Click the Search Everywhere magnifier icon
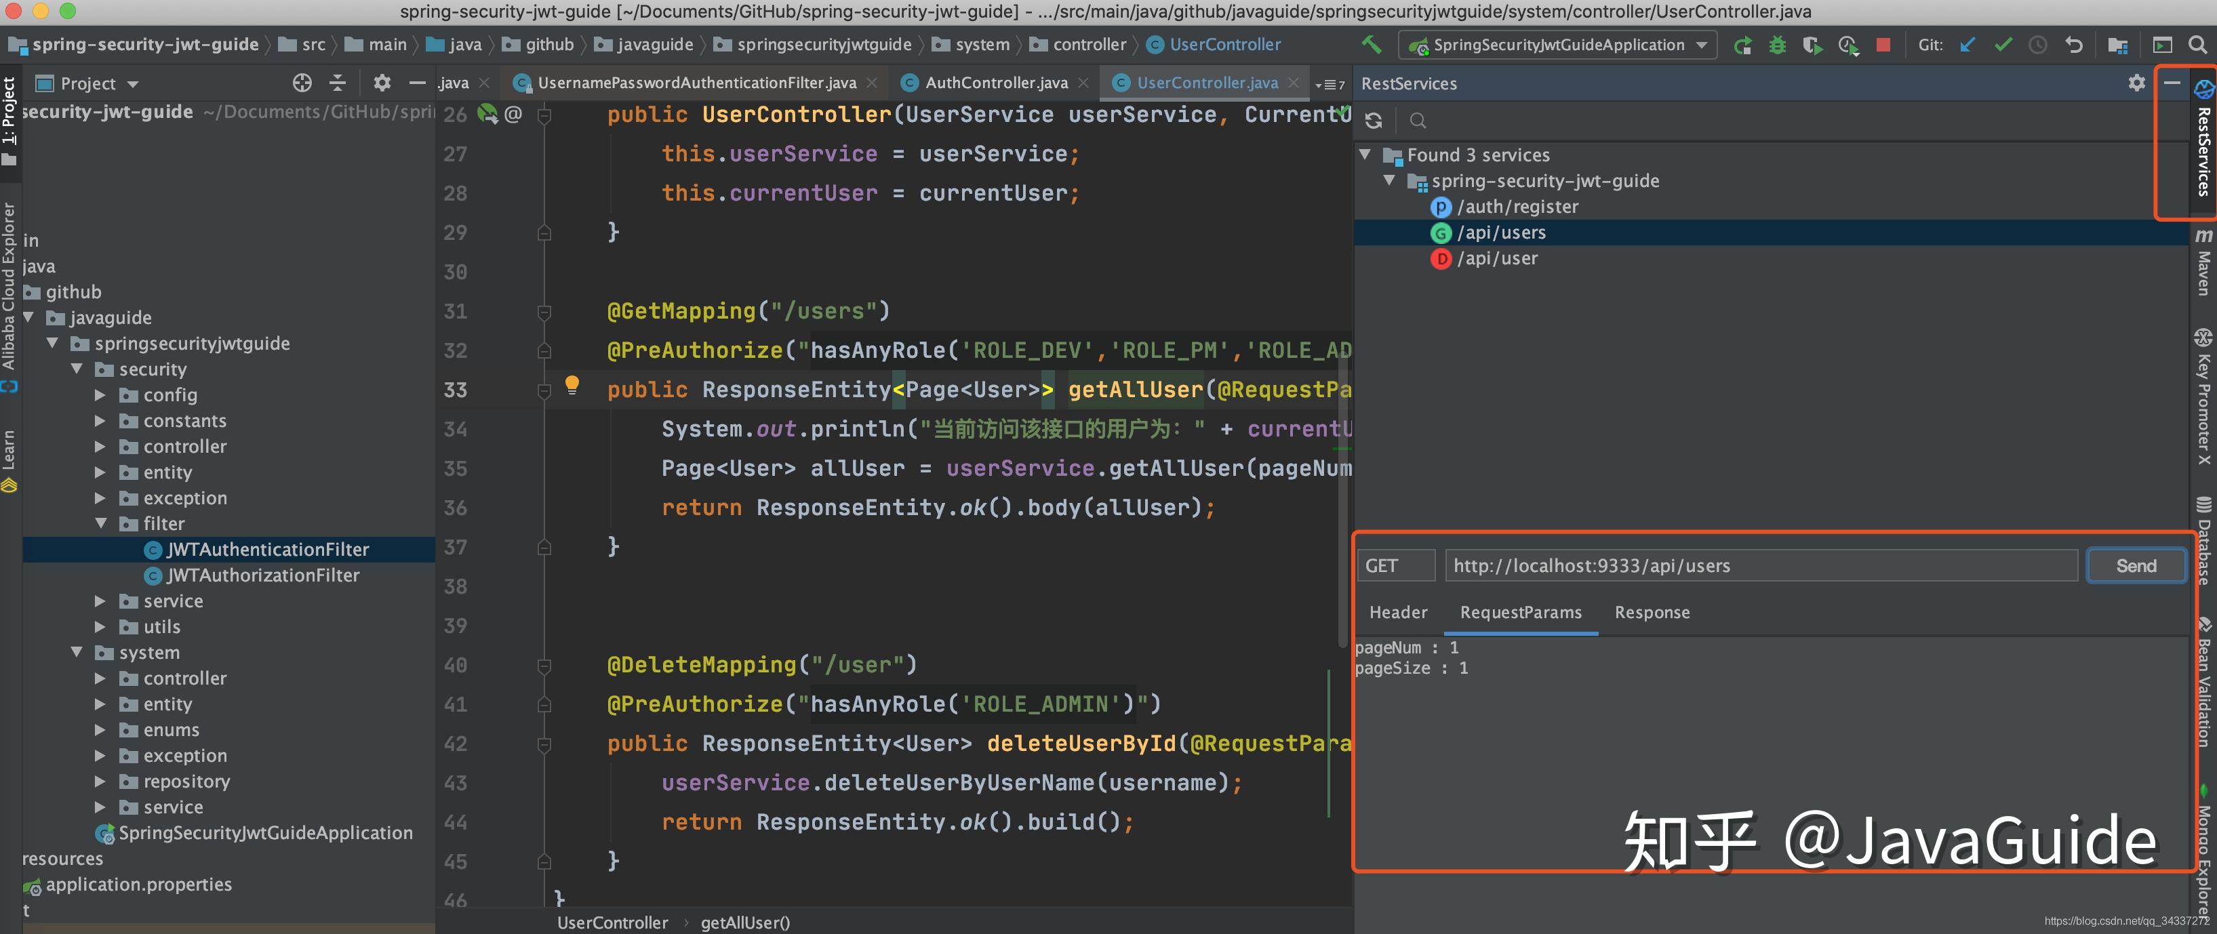 pos(2197,45)
